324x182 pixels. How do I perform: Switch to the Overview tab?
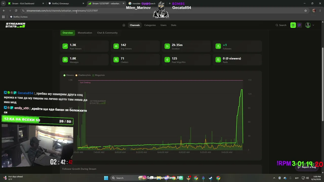[68, 33]
